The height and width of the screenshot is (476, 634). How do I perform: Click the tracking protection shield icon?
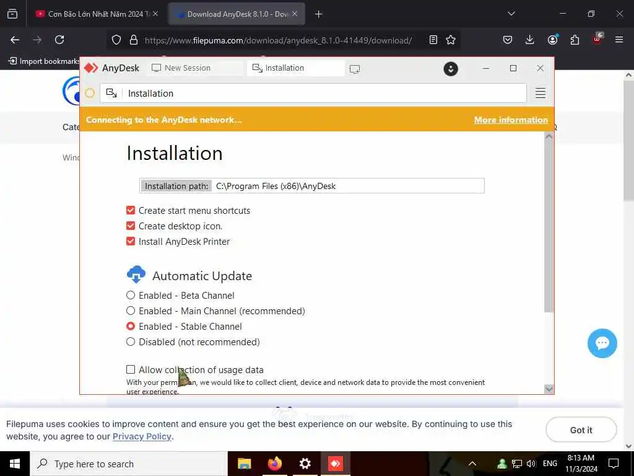tap(116, 40)
